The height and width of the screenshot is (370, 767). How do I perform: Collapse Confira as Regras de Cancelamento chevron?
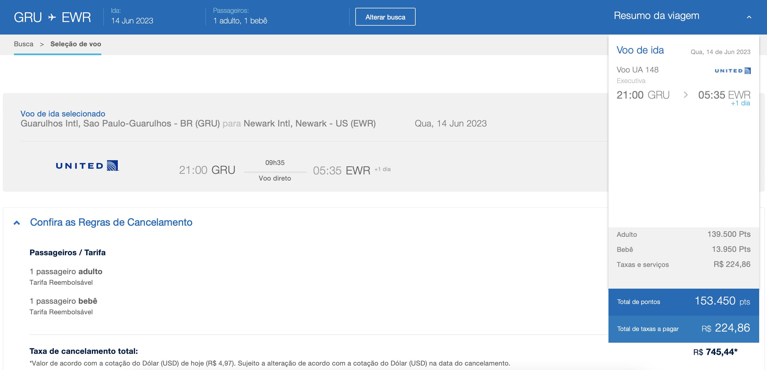pyautogui.click(x=17, y=223)
